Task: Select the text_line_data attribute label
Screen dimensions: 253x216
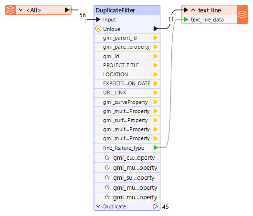Action: point(207,20)
